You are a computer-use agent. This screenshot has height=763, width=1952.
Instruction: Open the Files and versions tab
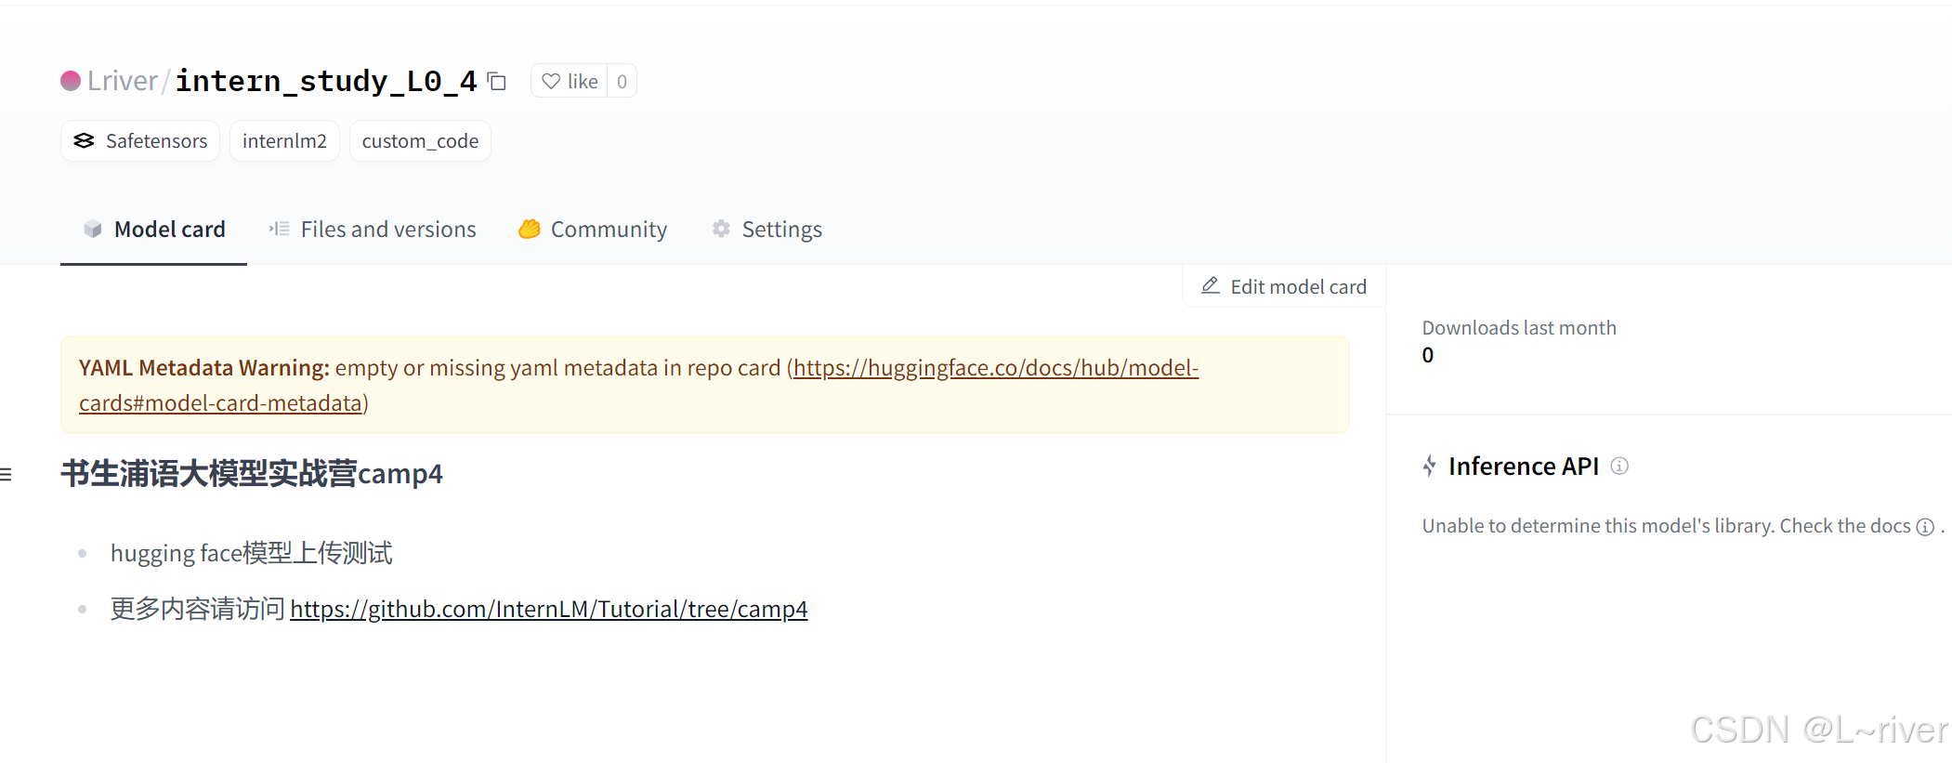373,230
